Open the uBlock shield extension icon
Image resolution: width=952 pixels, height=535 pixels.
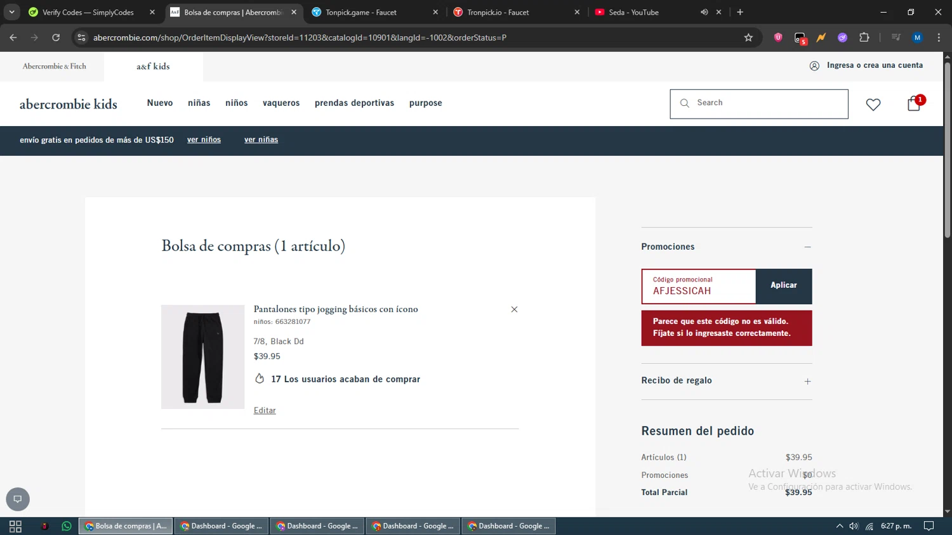click(778, 37)
